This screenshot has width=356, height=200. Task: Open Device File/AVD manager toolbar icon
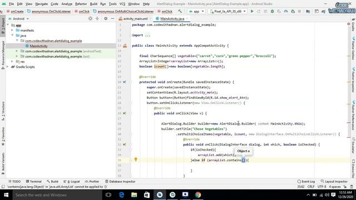coord(308,11)
